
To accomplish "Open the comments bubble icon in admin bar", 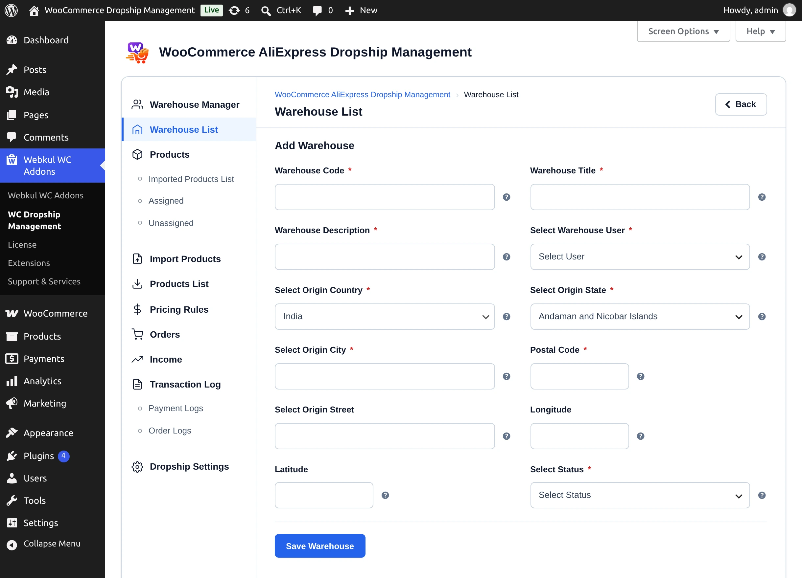I will 317,11.
